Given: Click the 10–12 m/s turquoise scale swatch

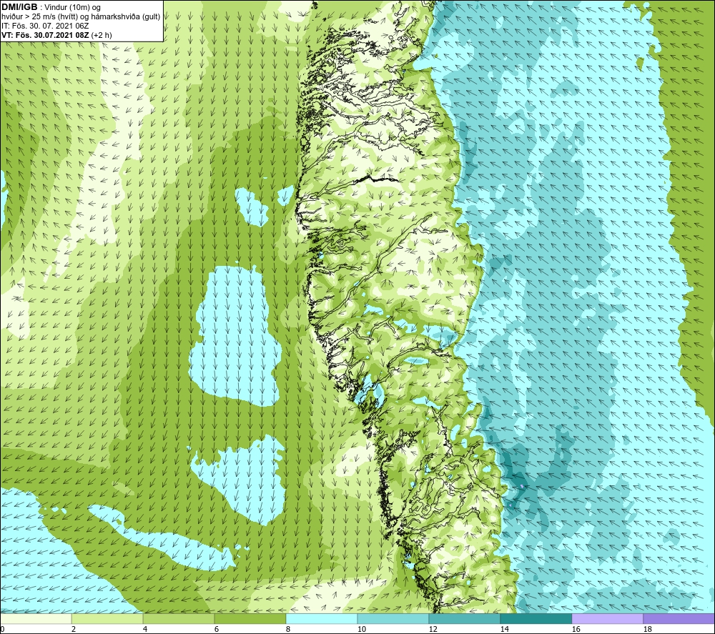Looking at the screenshot, I should tap(393, 618).
